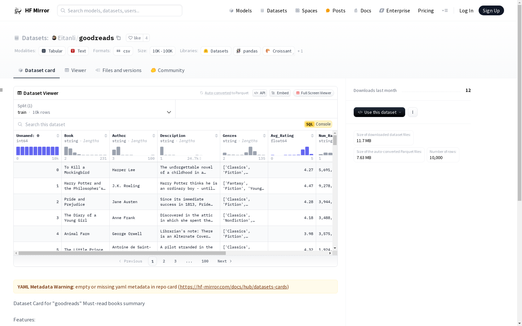Click the Croissant library tag

(279, 51)
